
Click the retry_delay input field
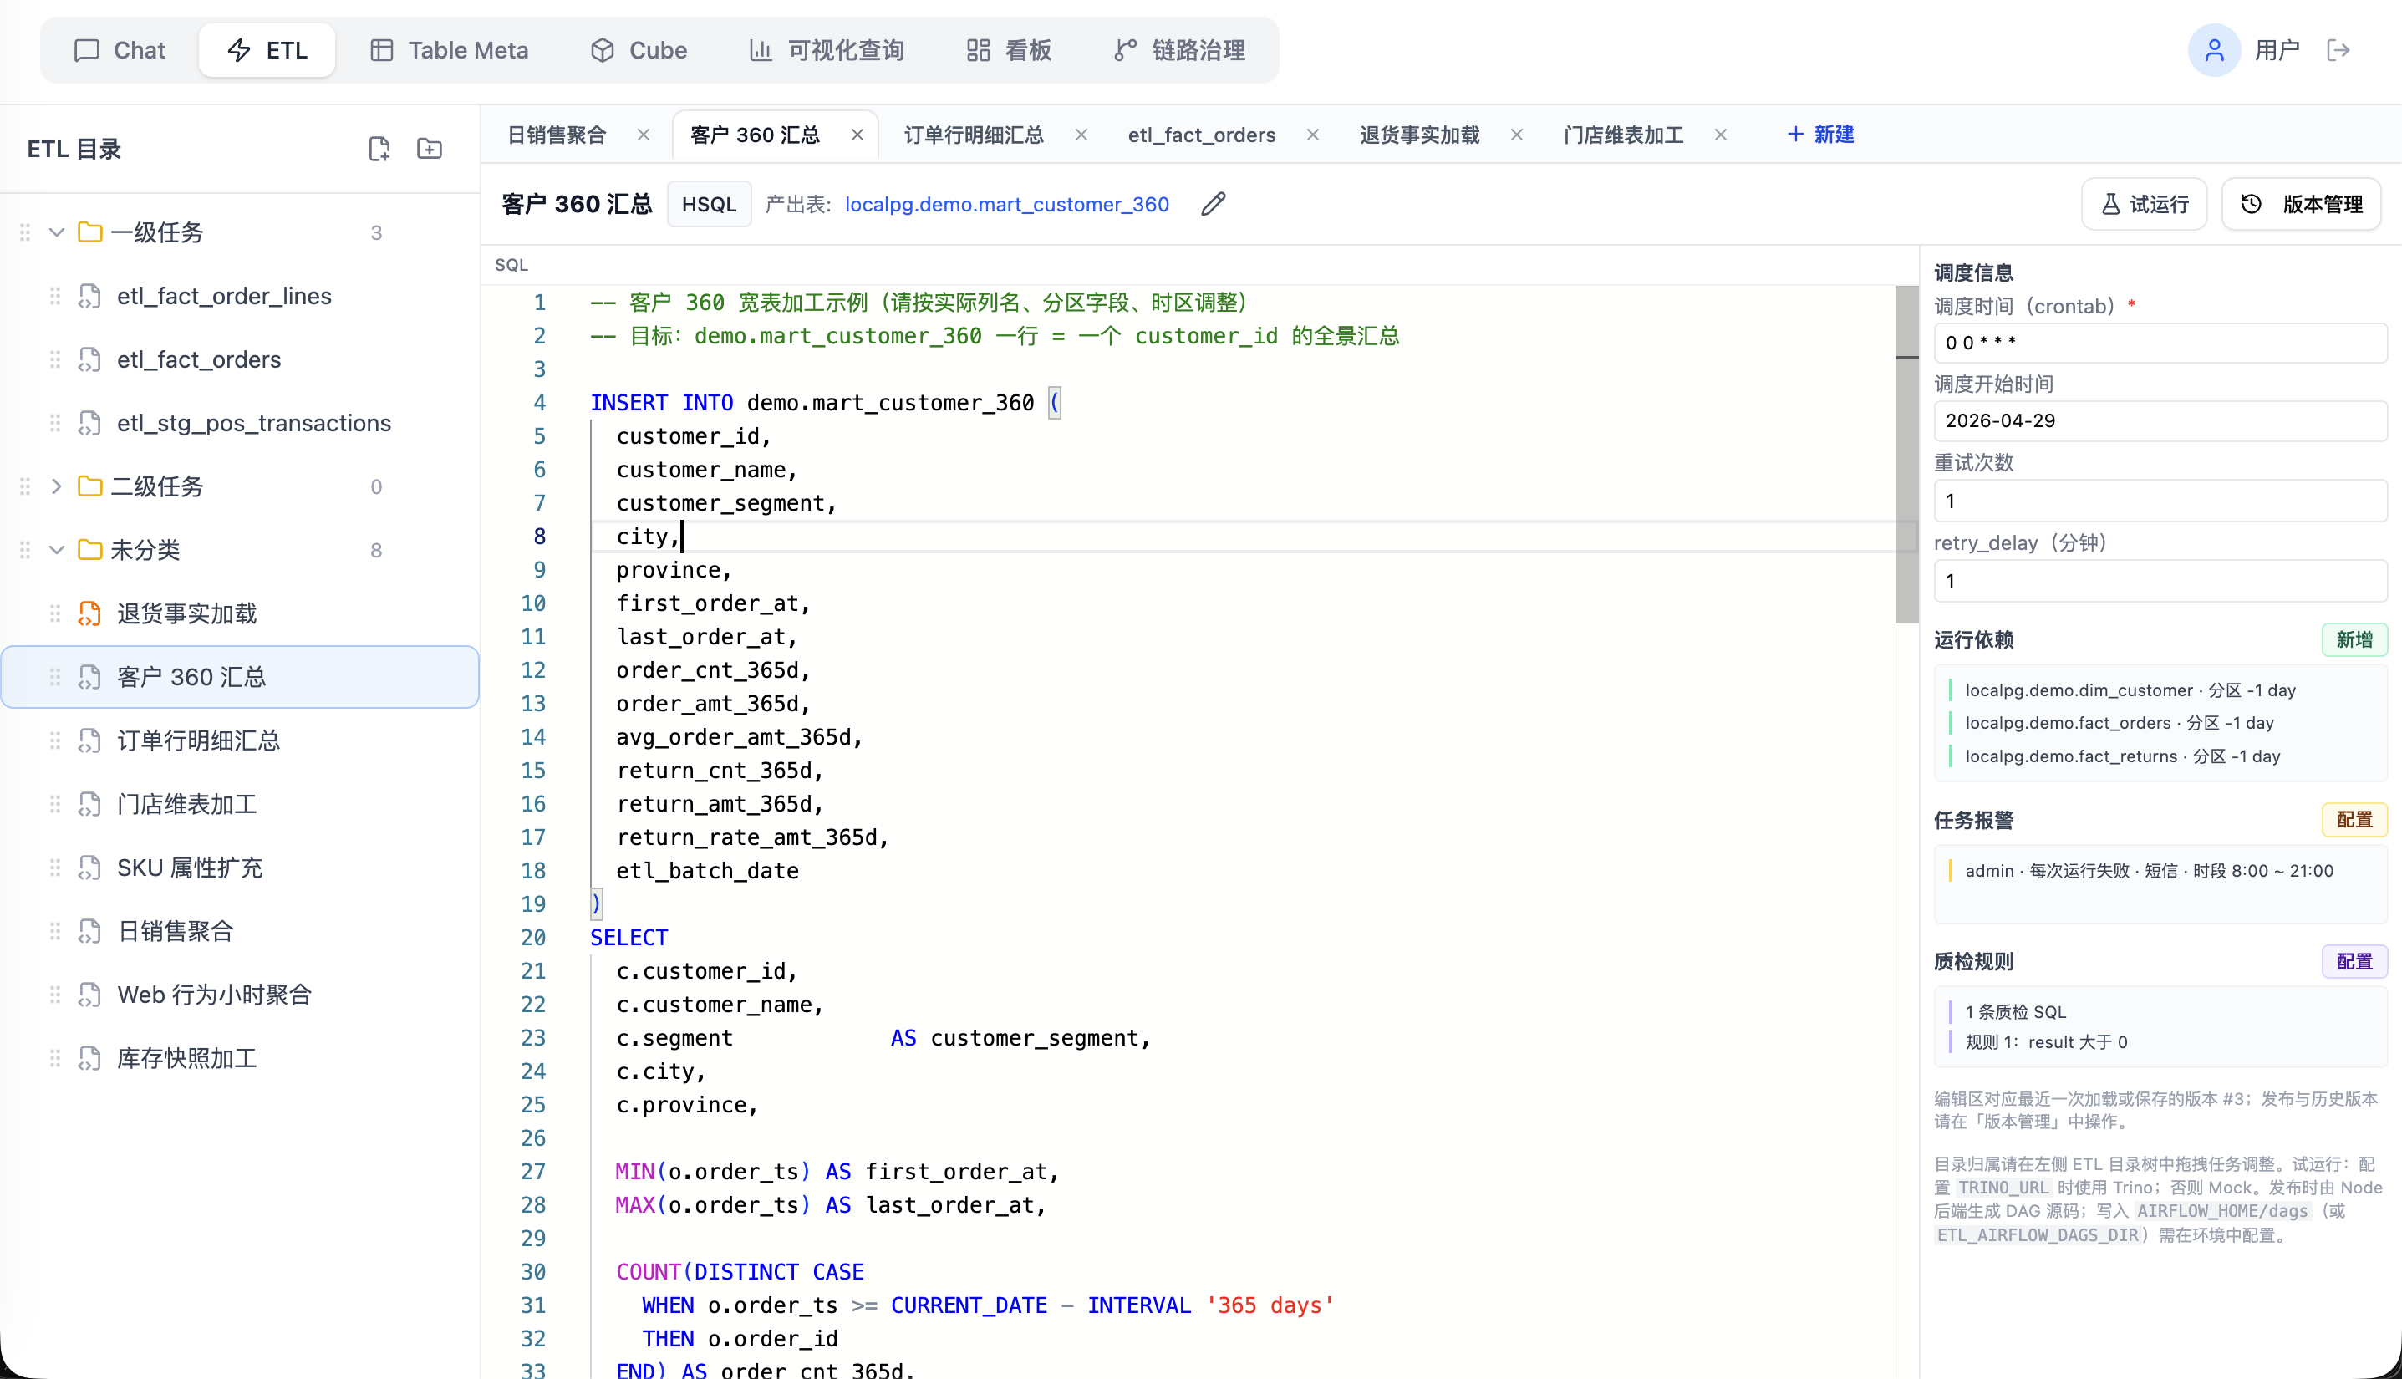point(2160,582)
